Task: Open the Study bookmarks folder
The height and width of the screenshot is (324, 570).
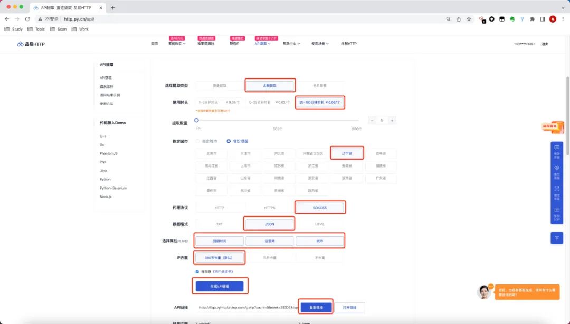Action: pos(13,29)
